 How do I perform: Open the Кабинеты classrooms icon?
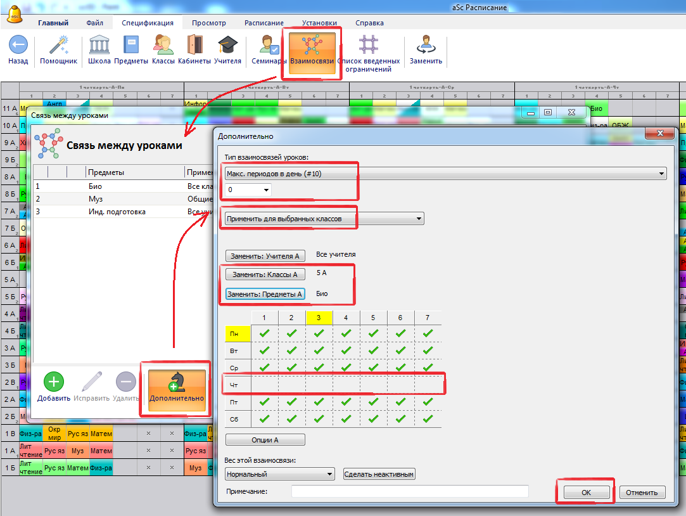point(194,46)
